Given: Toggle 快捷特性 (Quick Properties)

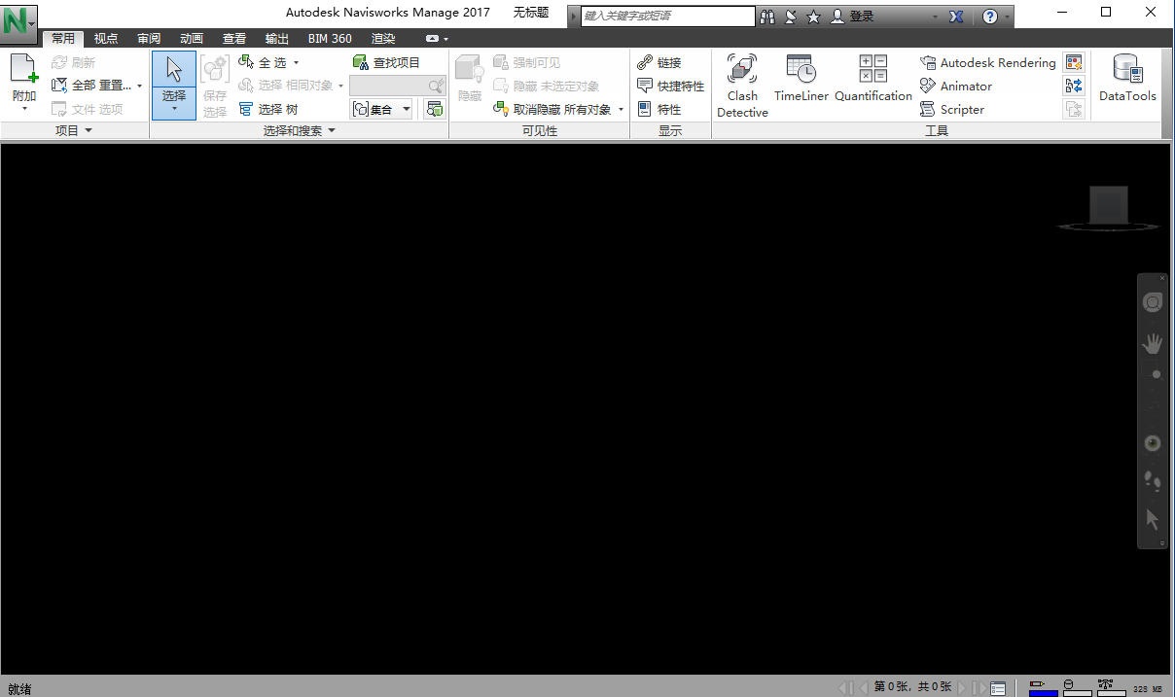Looking at the screenshot, I should (x=670, y=86).
